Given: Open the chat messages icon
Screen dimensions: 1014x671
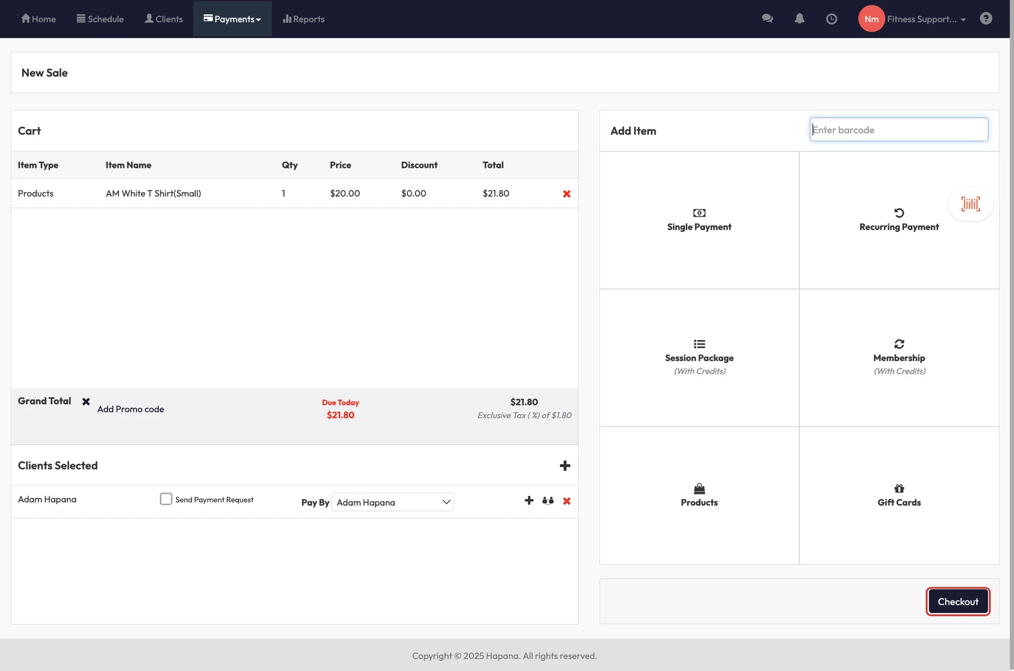Looking at the screenshot, I should [x=767, y=19].
